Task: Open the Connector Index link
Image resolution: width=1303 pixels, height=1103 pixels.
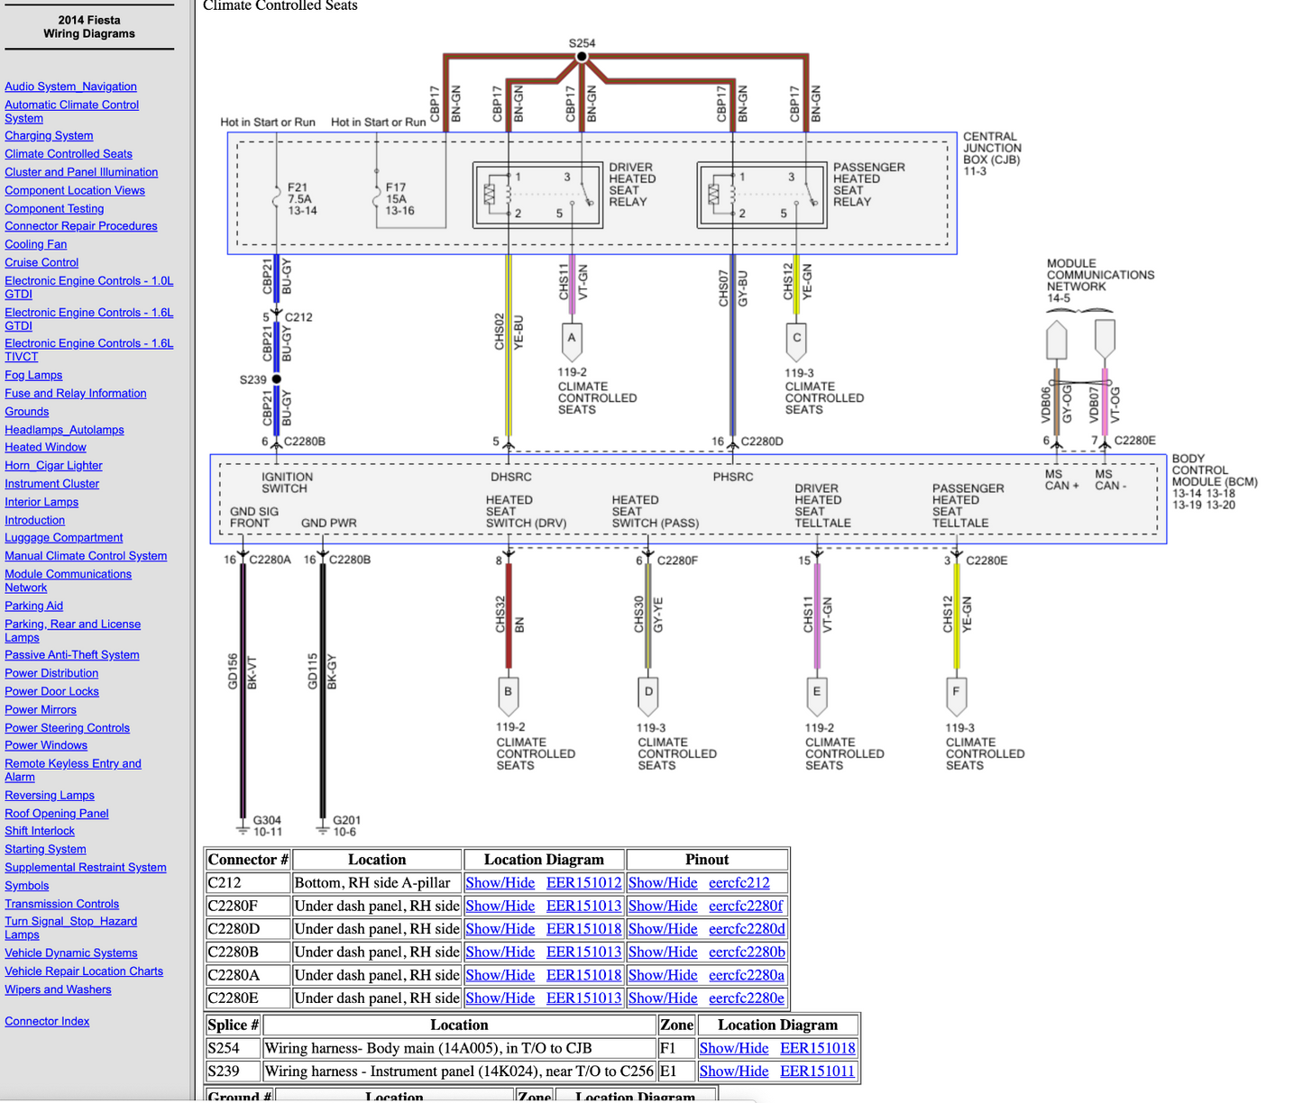Action: coord(47,1021)
